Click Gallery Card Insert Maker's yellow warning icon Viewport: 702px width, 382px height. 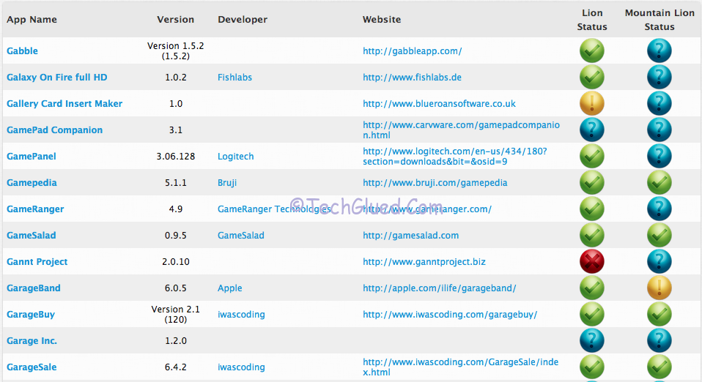[592, 103]
